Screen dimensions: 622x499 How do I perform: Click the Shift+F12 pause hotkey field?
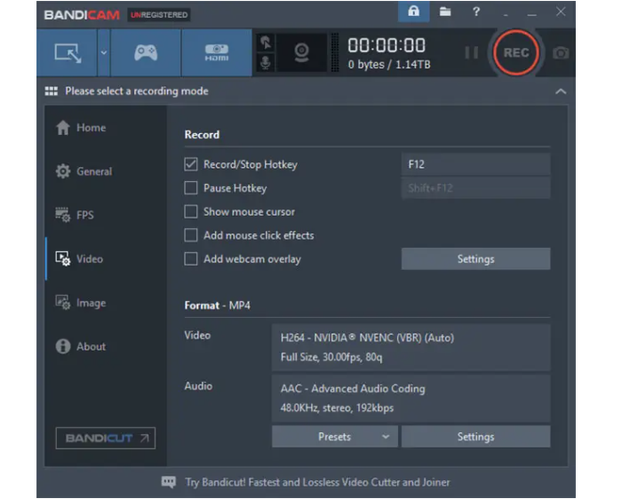[475, 188]
